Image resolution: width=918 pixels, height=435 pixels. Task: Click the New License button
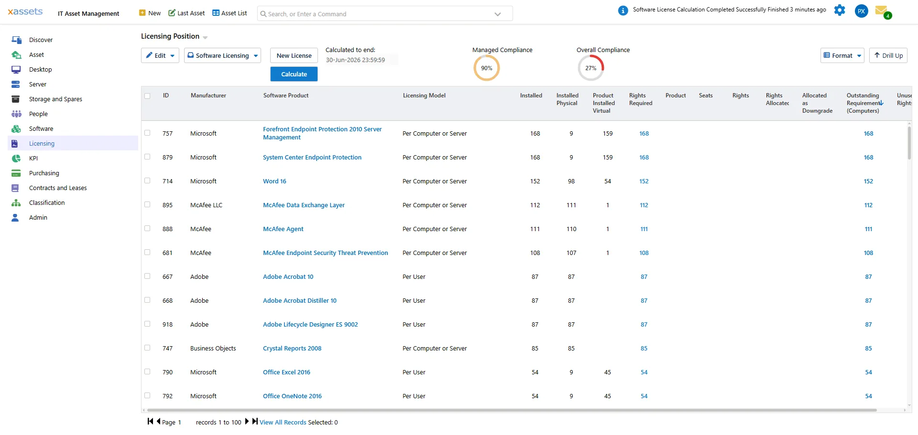coord(294,55)
